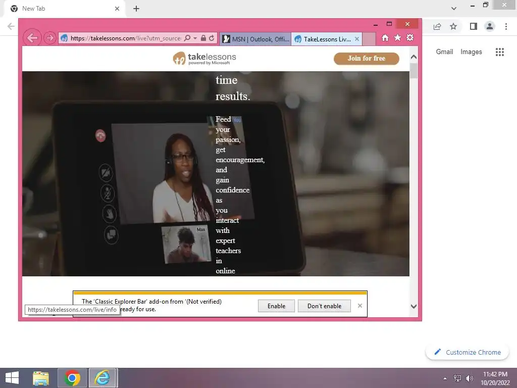This screenshot has height=388, width=517.
Task: Click the Chrome New Tab tab
Action: [x=64, y=9]
